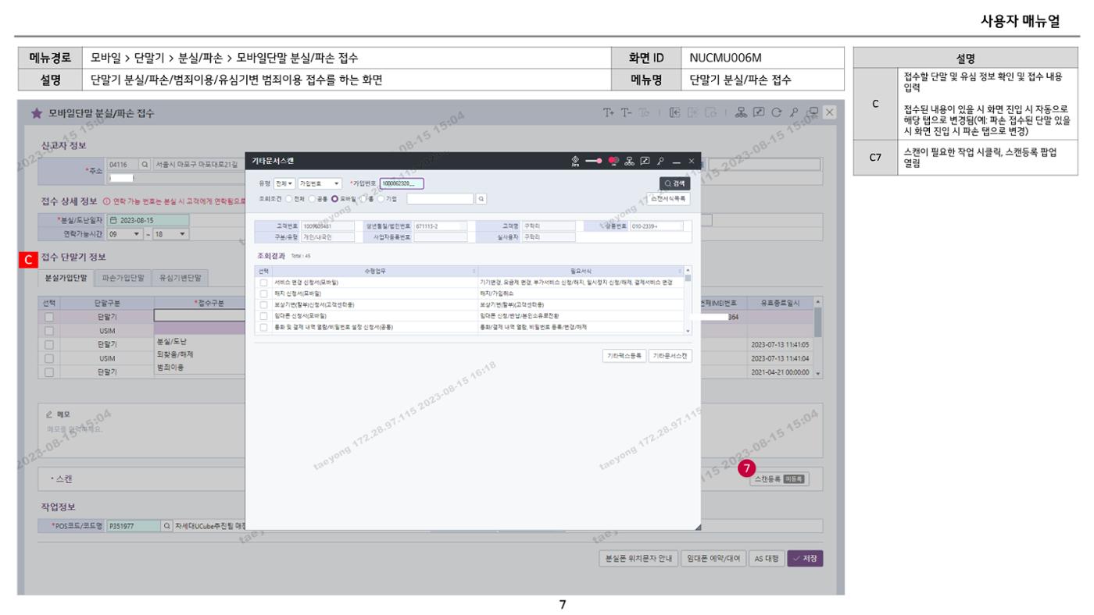Click the network diagram icon in the scan popup title bar

click(629, 159)
